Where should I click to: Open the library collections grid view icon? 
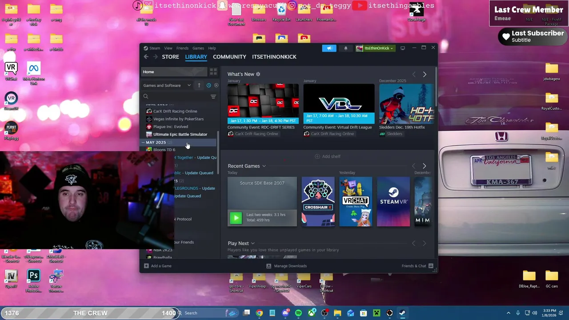click(x=213, y=72)
